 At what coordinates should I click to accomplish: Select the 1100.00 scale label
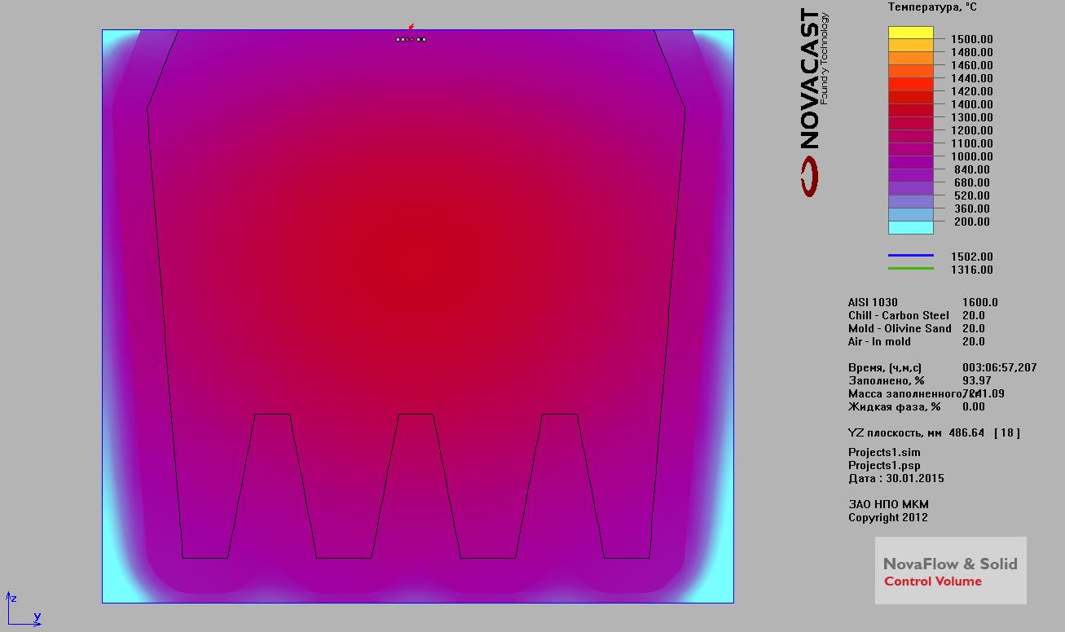tap(972, 143)
